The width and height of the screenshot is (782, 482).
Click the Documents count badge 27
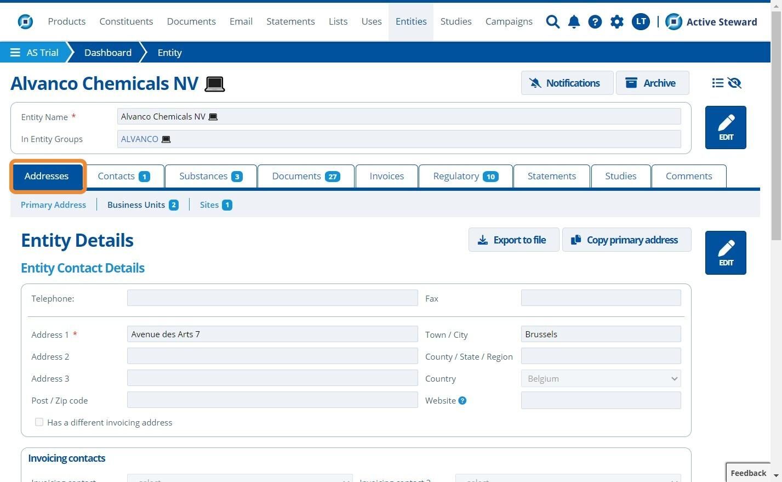333,177
